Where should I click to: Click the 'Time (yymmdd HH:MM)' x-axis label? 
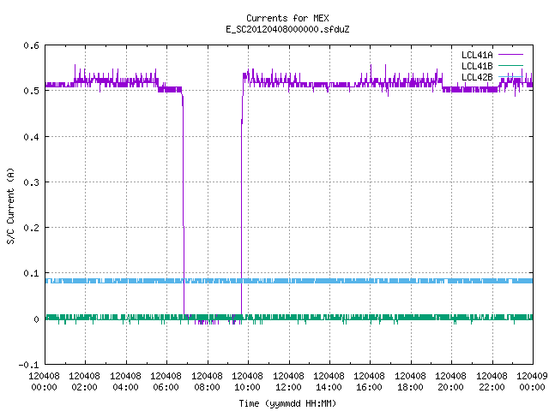point(287,403)
